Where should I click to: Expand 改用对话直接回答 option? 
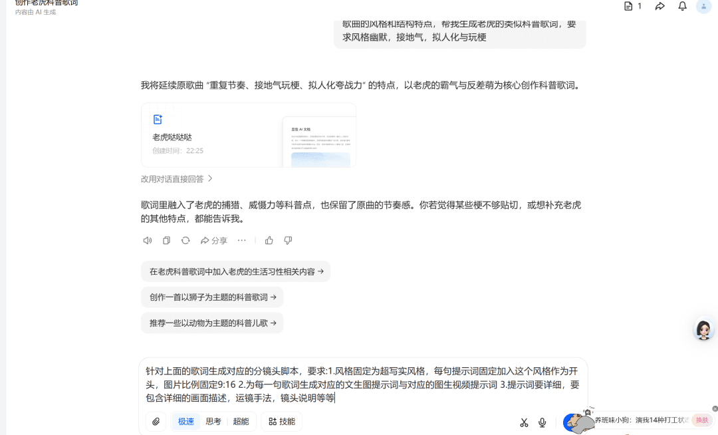177,179
